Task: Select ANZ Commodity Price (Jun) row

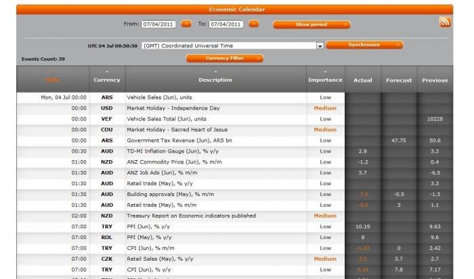Action: (235, 162)
